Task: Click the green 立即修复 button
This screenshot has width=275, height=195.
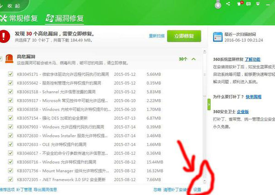Action: pyautogui.click(x=184, y=36)
